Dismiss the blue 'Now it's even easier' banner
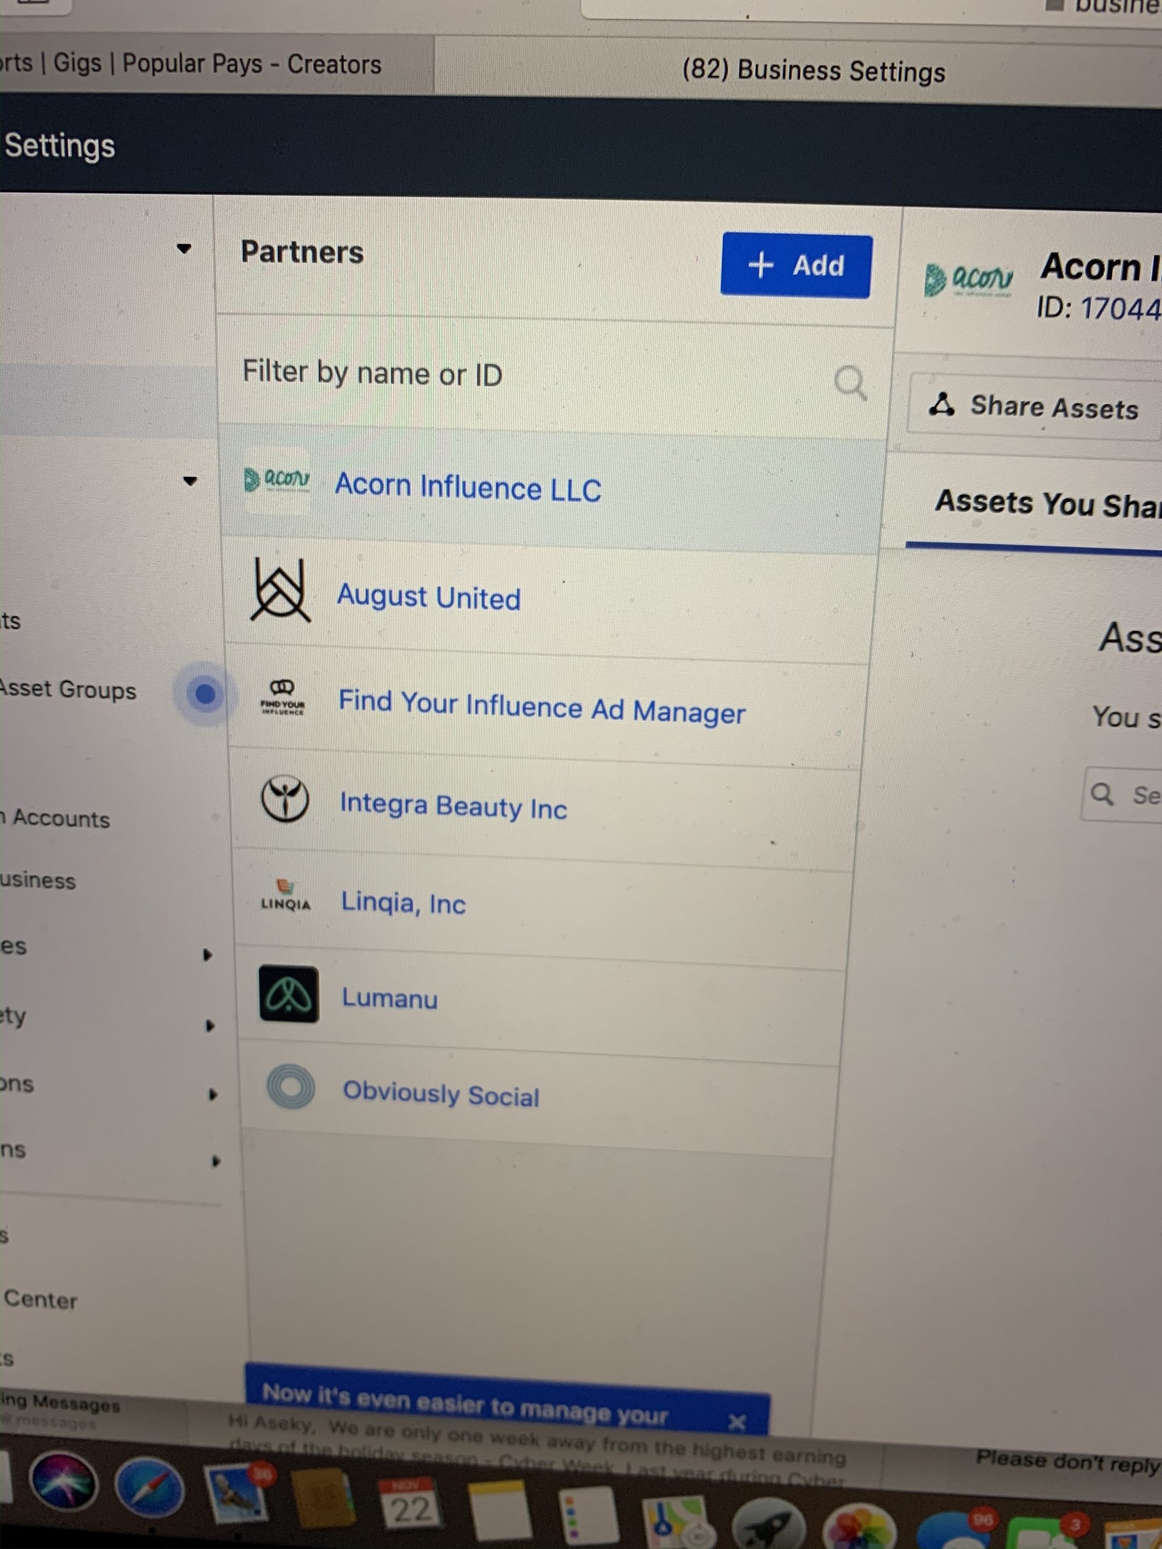1162x1549 pixels. pos(736,1423)
